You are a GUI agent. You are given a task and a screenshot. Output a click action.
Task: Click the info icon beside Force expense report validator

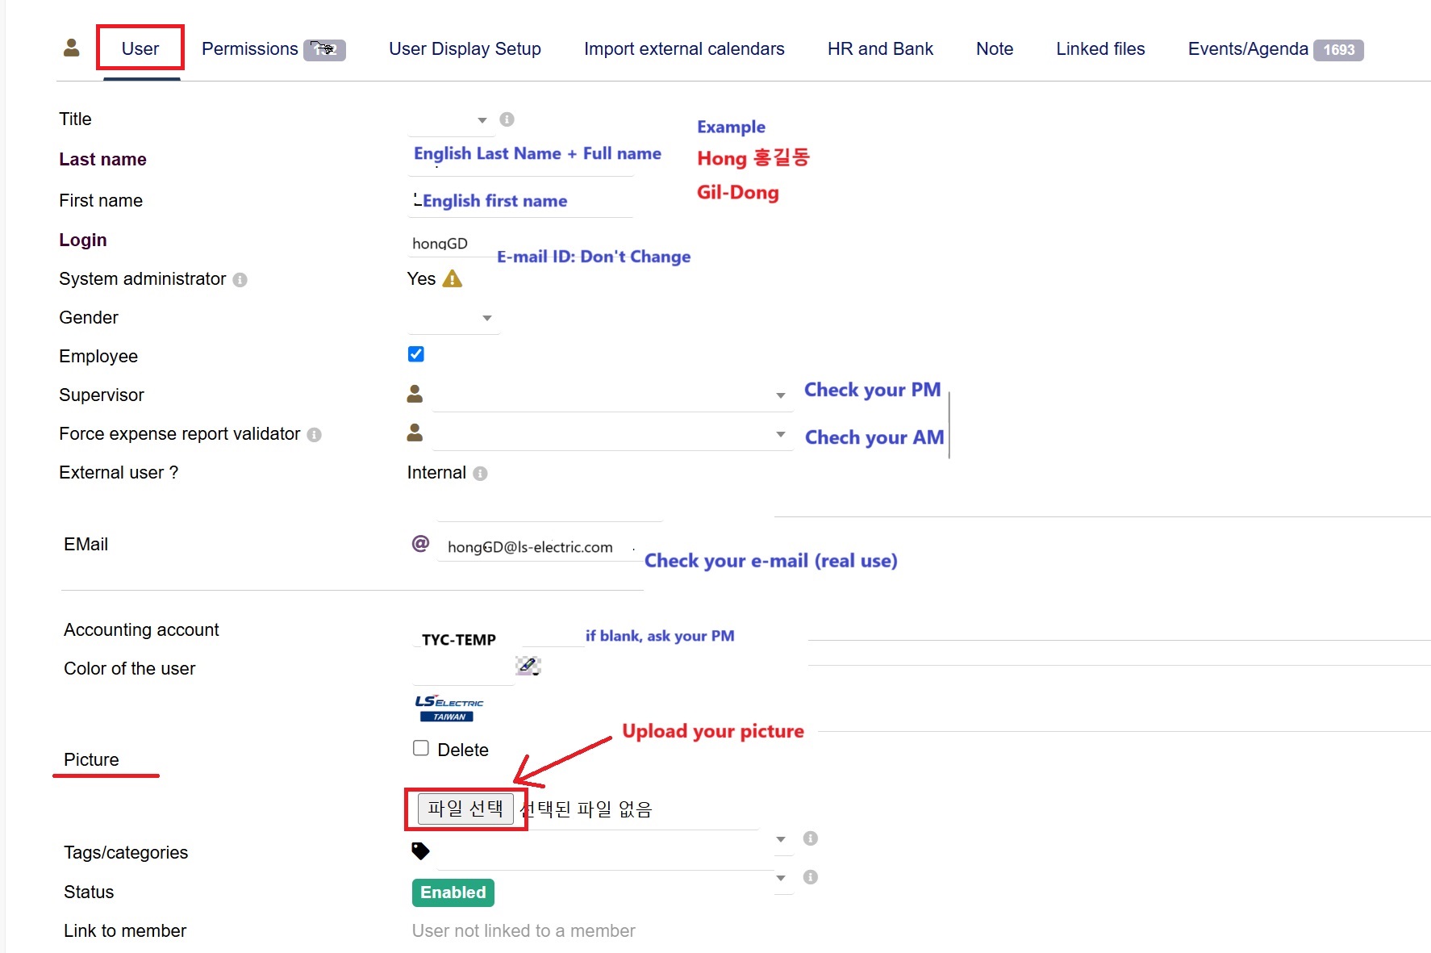click(x=315, y=435)
